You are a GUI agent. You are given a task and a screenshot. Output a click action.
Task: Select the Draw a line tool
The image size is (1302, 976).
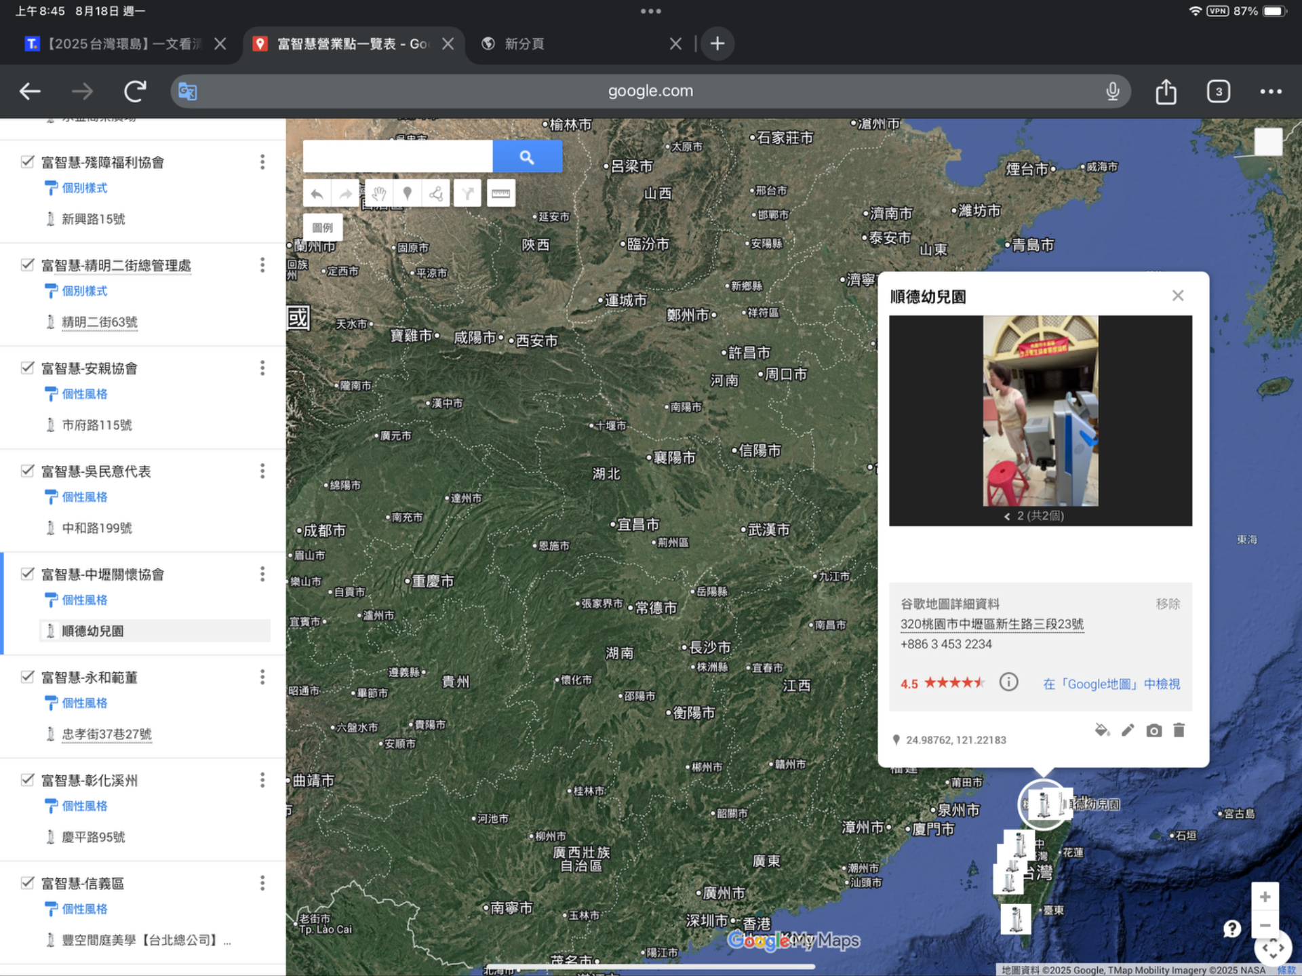click(x=436, y=194)
